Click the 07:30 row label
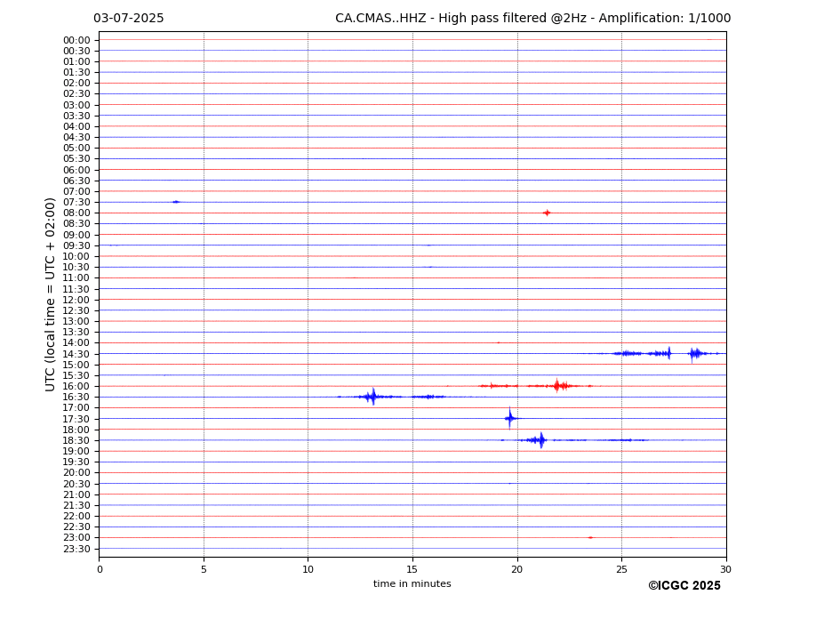 coord(76,203)
